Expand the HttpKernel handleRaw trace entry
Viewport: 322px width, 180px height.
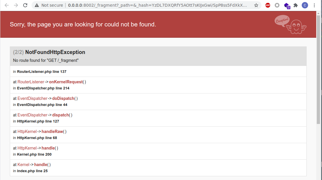[55, 132]
